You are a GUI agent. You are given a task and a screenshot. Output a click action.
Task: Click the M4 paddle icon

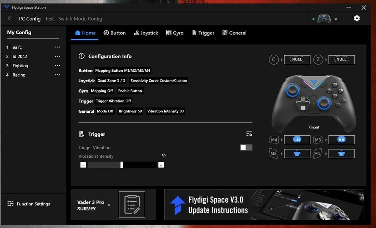pyautogui.click(x=274, y=140)
